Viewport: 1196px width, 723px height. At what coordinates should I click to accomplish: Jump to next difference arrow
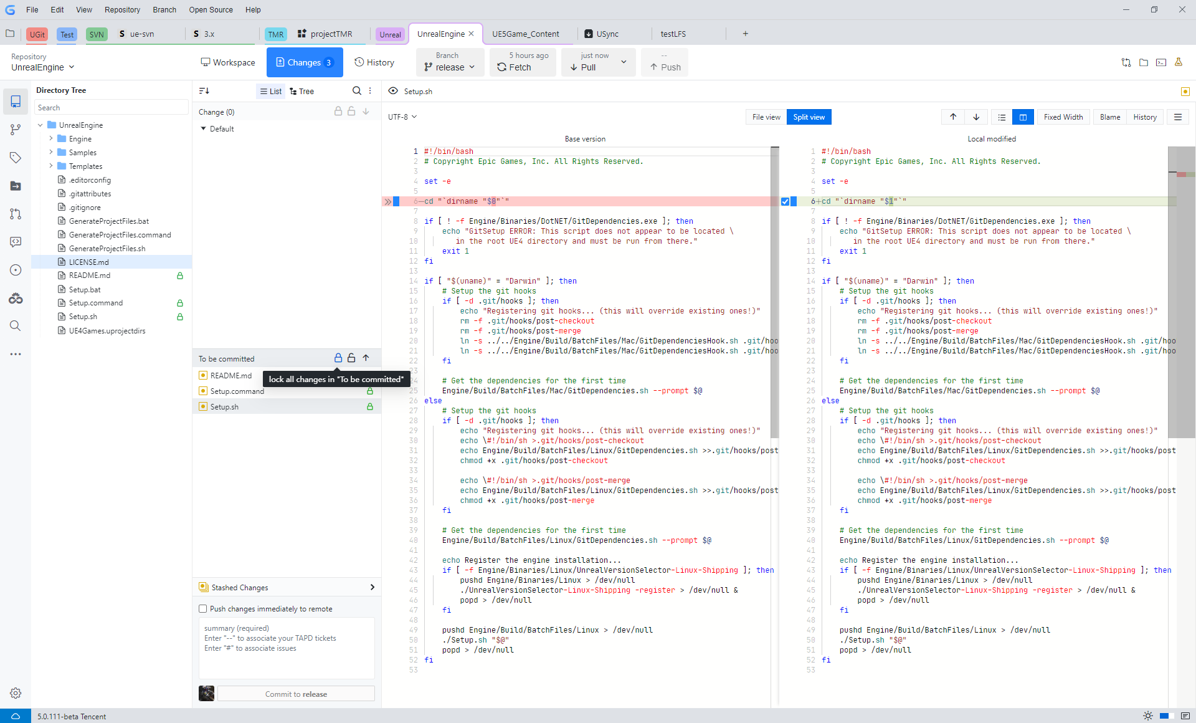[x=976, y=117]
